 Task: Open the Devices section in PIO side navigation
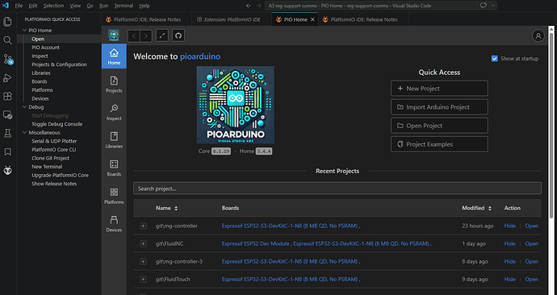click(x=114, y=224)
